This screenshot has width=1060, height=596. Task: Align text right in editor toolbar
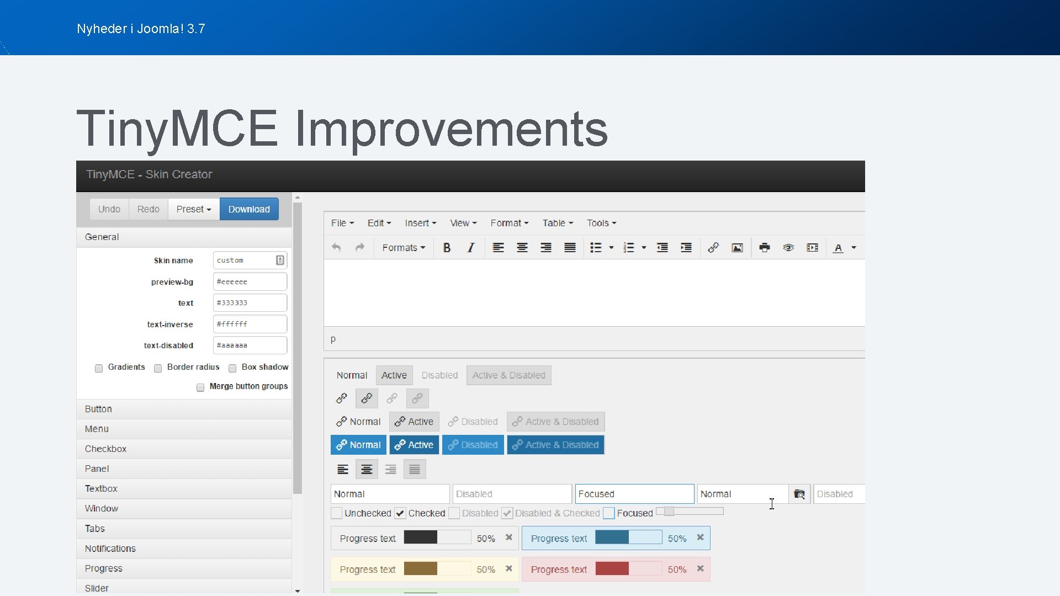[546, 248]
